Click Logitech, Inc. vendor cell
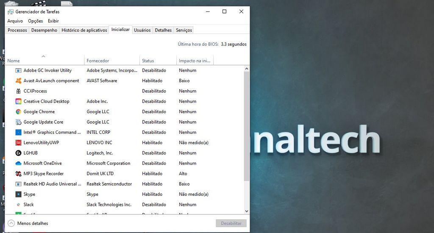The height and width of the screenshot is (233, 434). click(x=100, y=153)
